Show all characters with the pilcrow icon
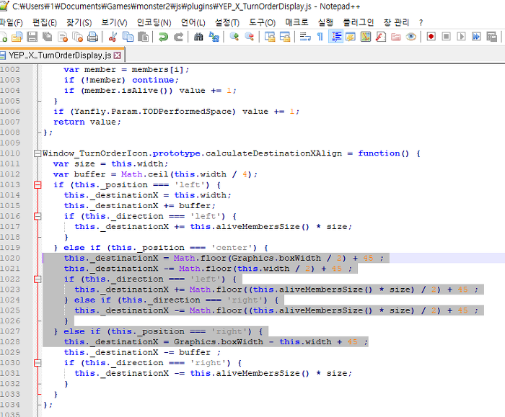Image resolution: width=505 pixels, height=417 pixels. (x=320, y=37)
